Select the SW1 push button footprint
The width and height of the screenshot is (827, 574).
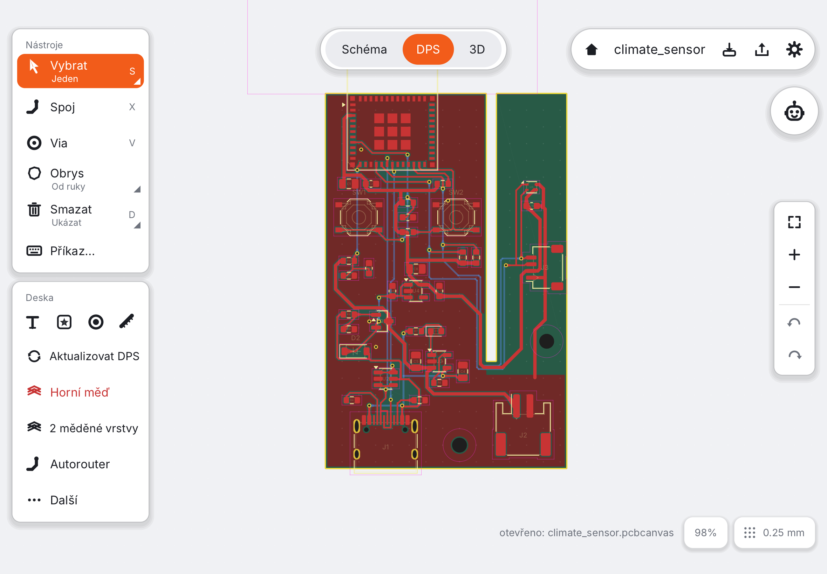[358, 217]
